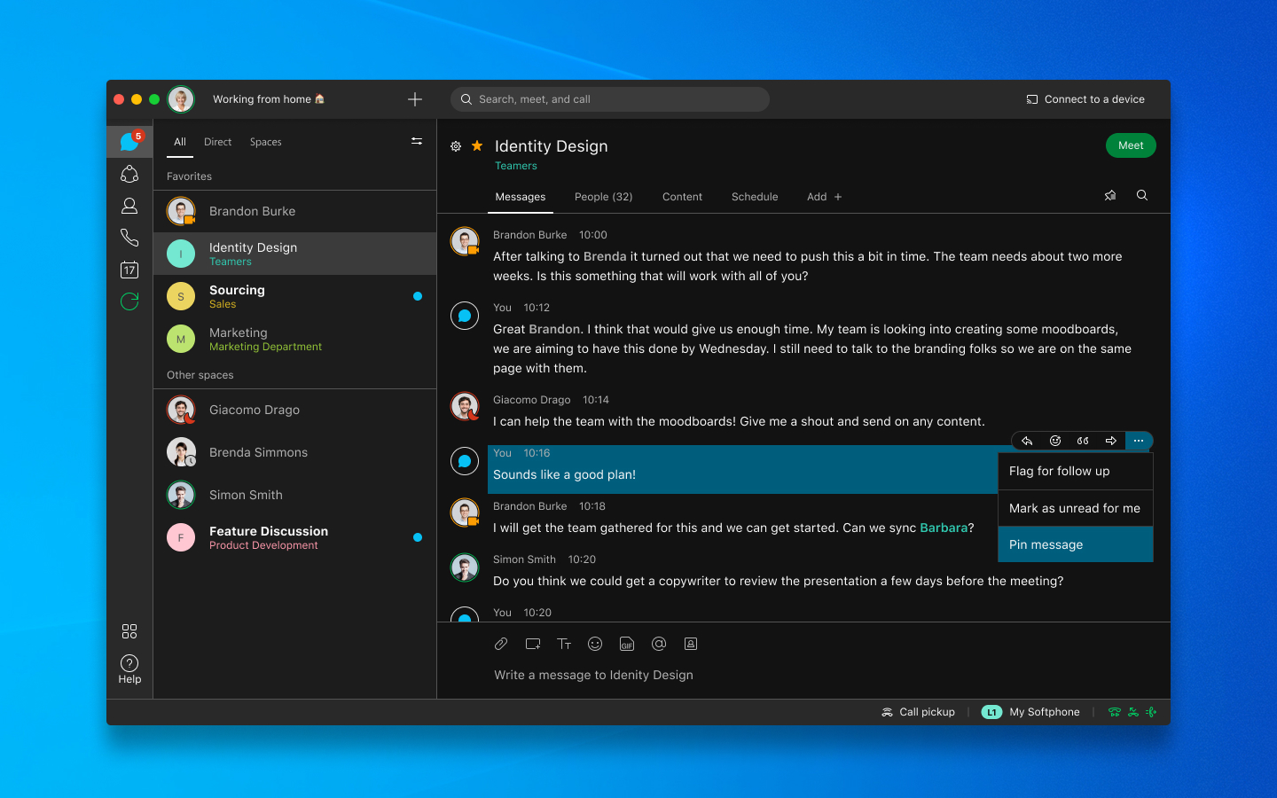Click the screen capture icon in the composer

pos(533,644)
